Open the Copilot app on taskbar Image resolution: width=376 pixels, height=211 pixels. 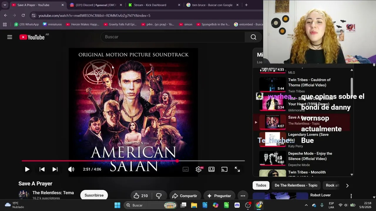coord(216,205)
